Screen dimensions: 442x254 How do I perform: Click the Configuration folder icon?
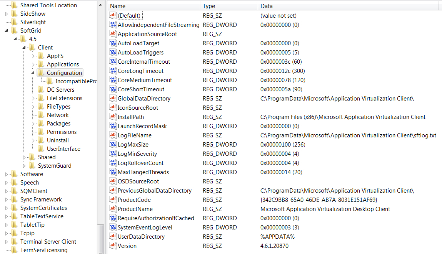pyautogui.click(x=41, y=73)
